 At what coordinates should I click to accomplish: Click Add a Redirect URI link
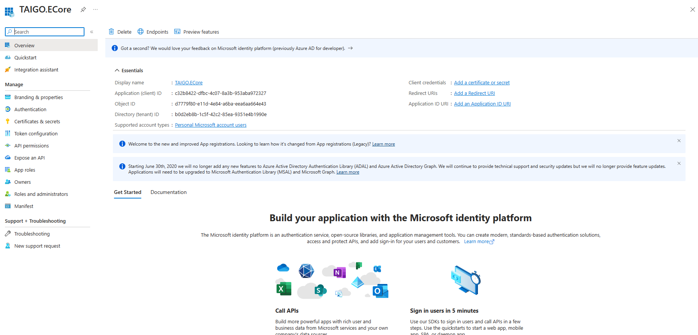(474, 93)
